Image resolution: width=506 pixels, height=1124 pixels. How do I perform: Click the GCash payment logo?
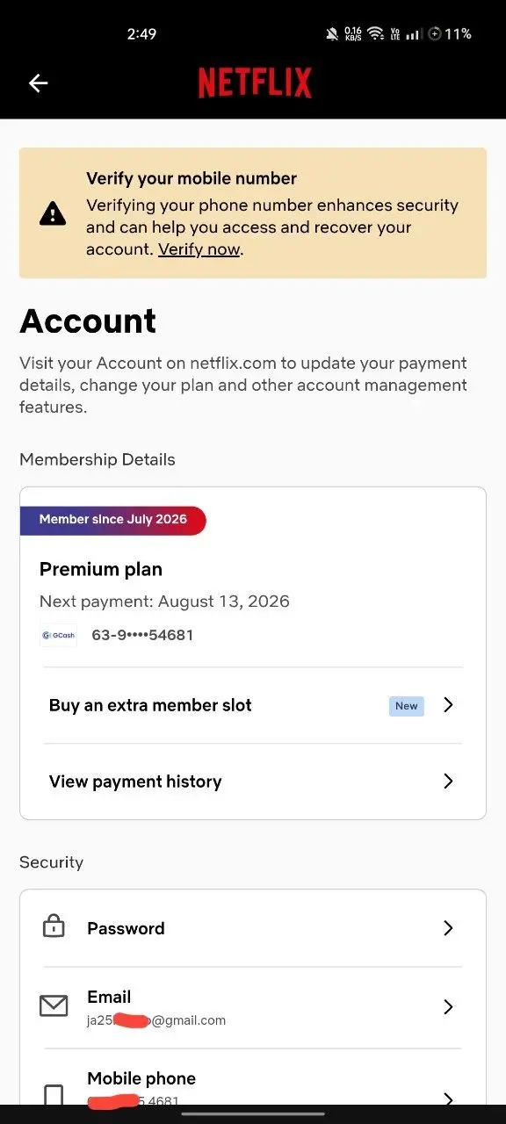tap(58, 635)
